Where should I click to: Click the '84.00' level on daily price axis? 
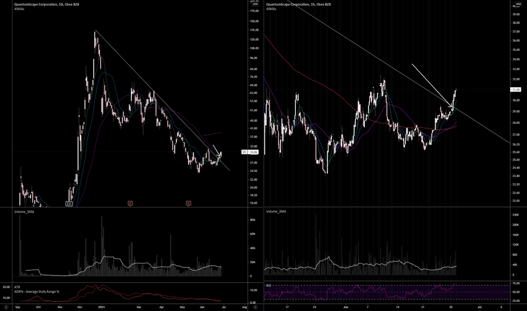pyautogui.click(x=254, y=69)
